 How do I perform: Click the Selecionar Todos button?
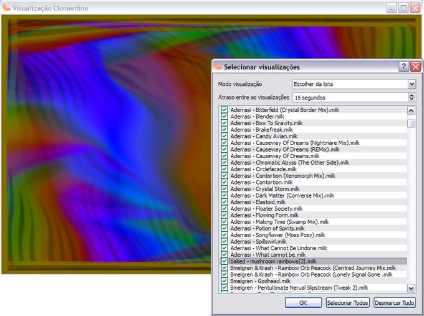[x=347, y=303]
